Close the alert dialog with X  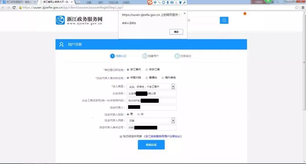point(184,13)
